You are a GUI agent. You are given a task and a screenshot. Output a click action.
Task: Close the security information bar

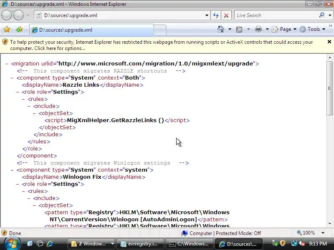click(329, 42)
